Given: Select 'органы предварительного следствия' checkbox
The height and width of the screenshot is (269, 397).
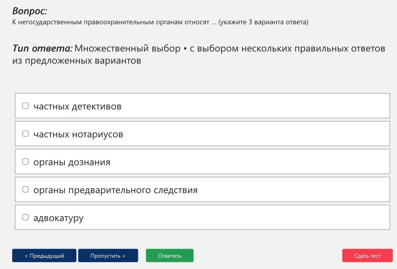Looking at the screenshot, I should click(x=26, y=189).
